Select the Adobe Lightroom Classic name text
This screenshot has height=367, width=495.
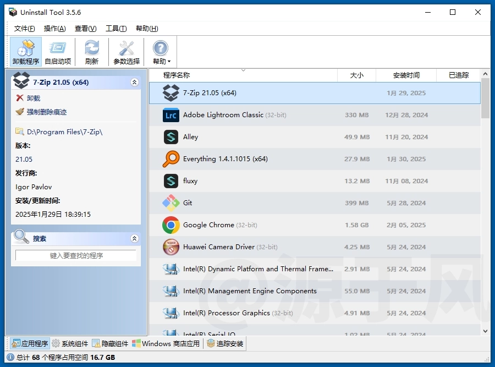[x=223, y=115]
